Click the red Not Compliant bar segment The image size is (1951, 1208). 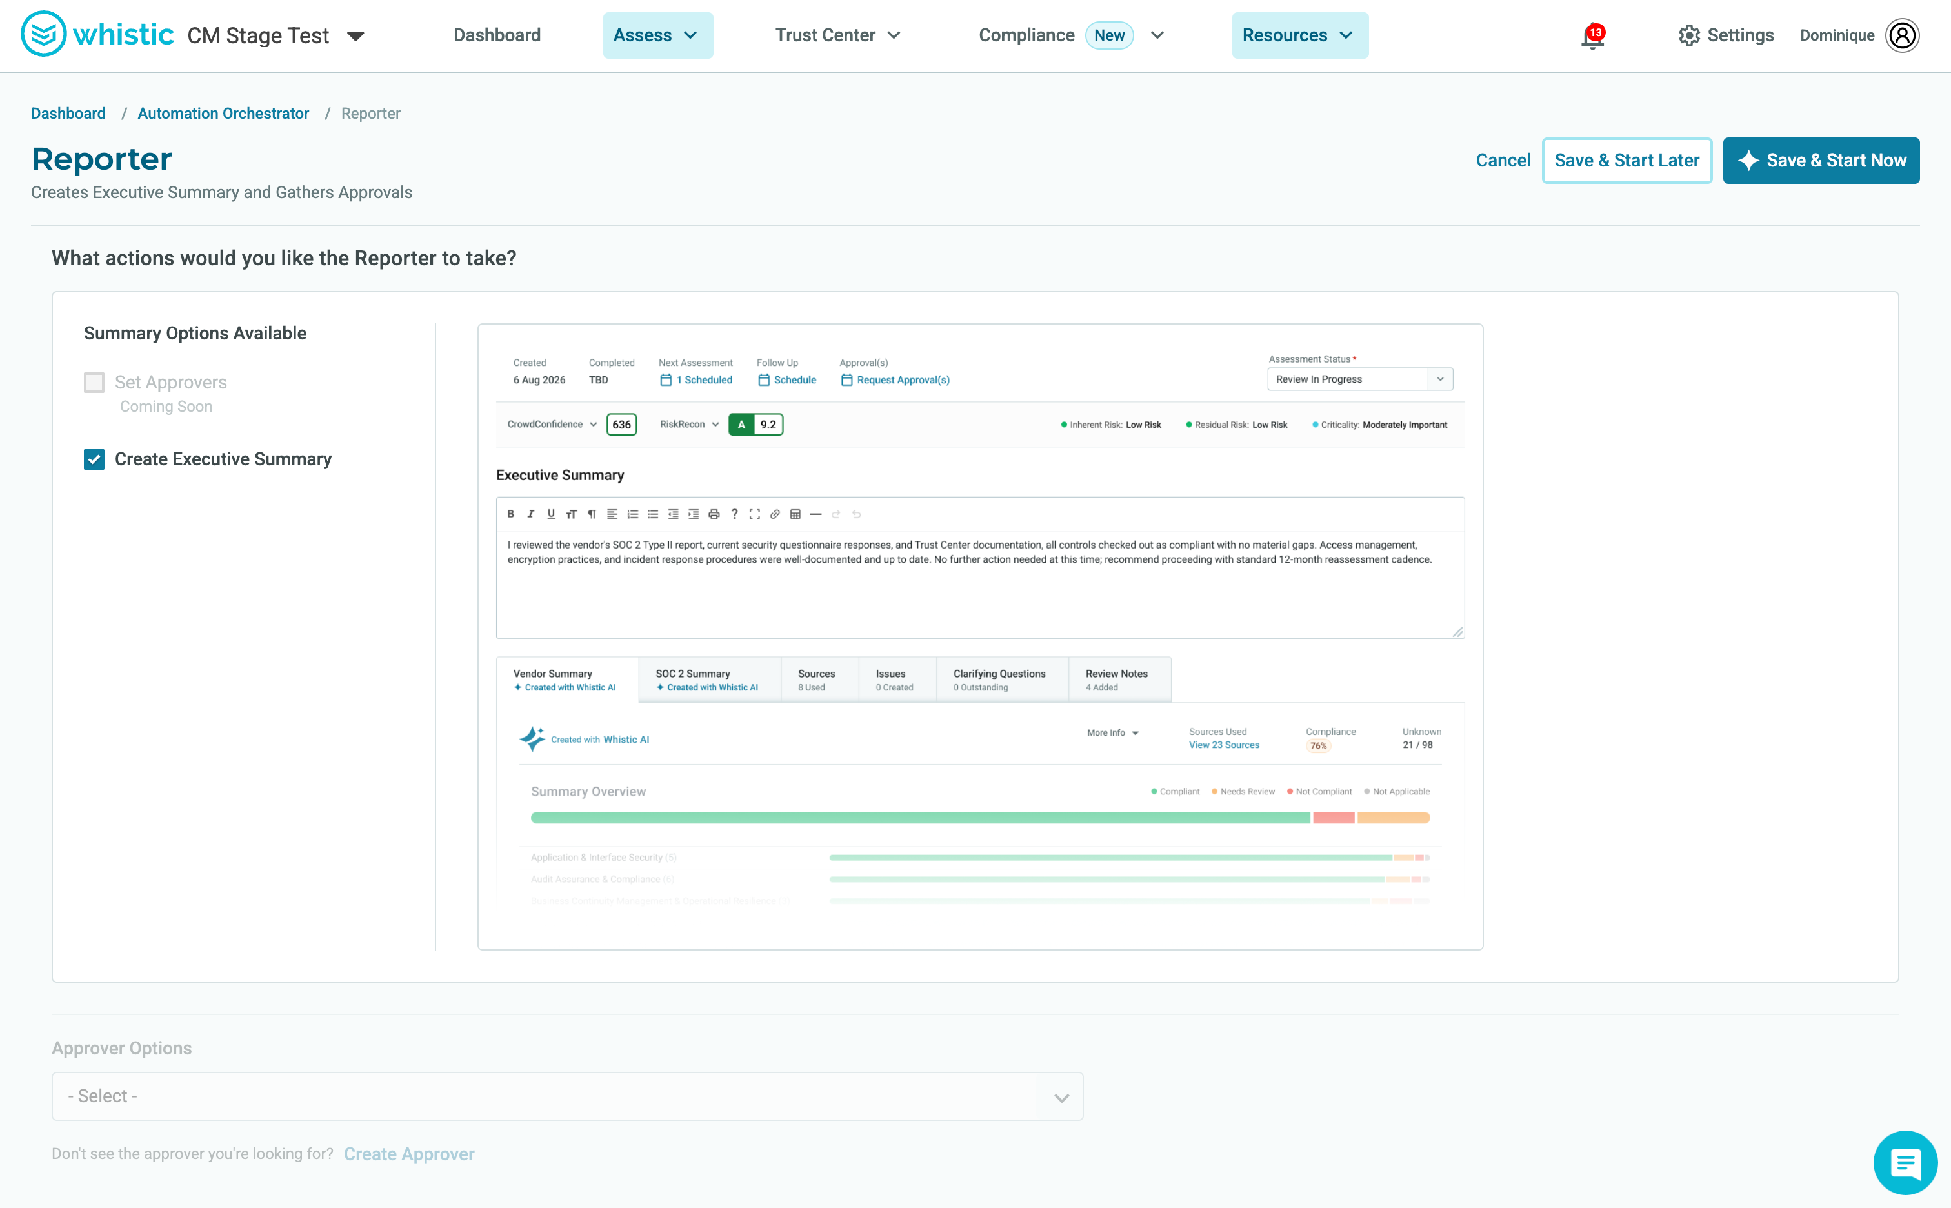[x=1333, y=818]
